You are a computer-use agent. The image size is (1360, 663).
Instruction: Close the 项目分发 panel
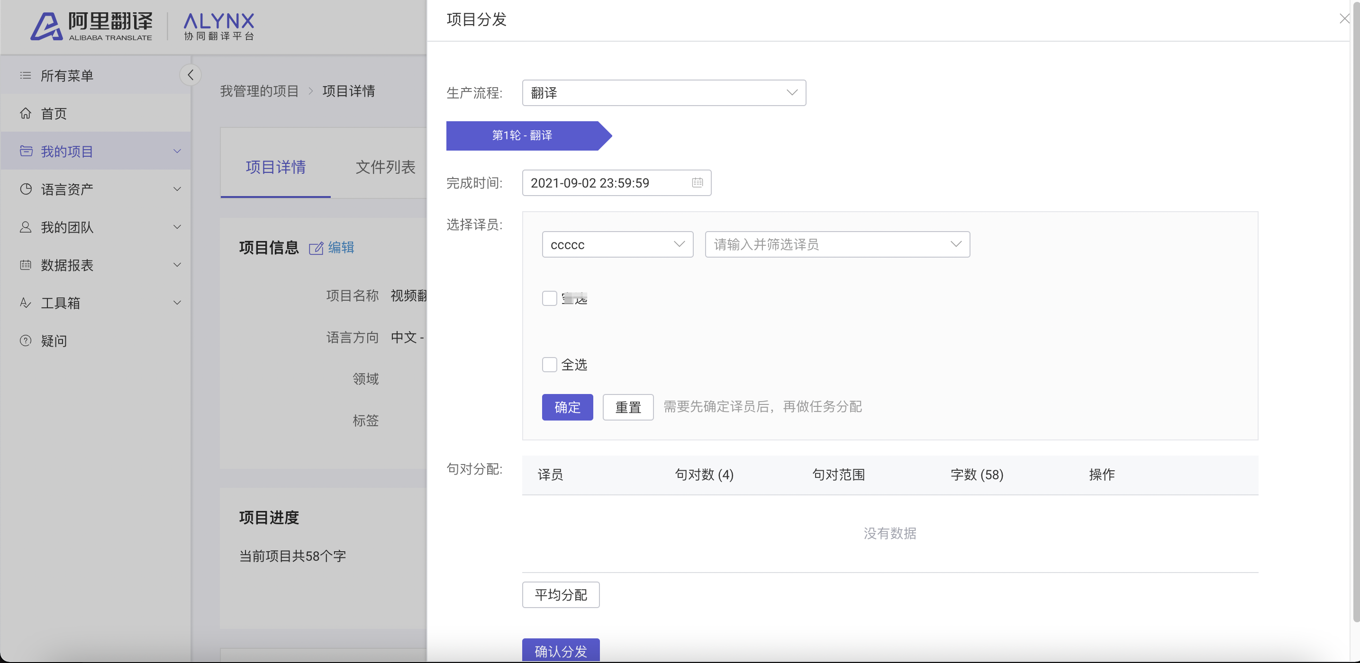point(1345,19)
